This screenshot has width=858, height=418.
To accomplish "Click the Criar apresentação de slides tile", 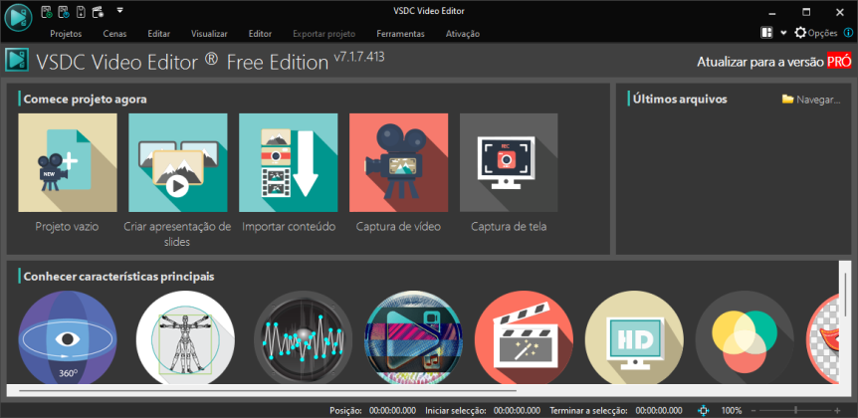I will click(178, 162).
